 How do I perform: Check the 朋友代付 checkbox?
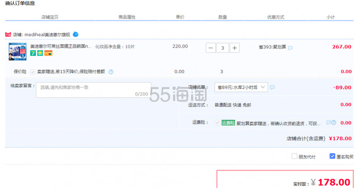tap(294, 156)
